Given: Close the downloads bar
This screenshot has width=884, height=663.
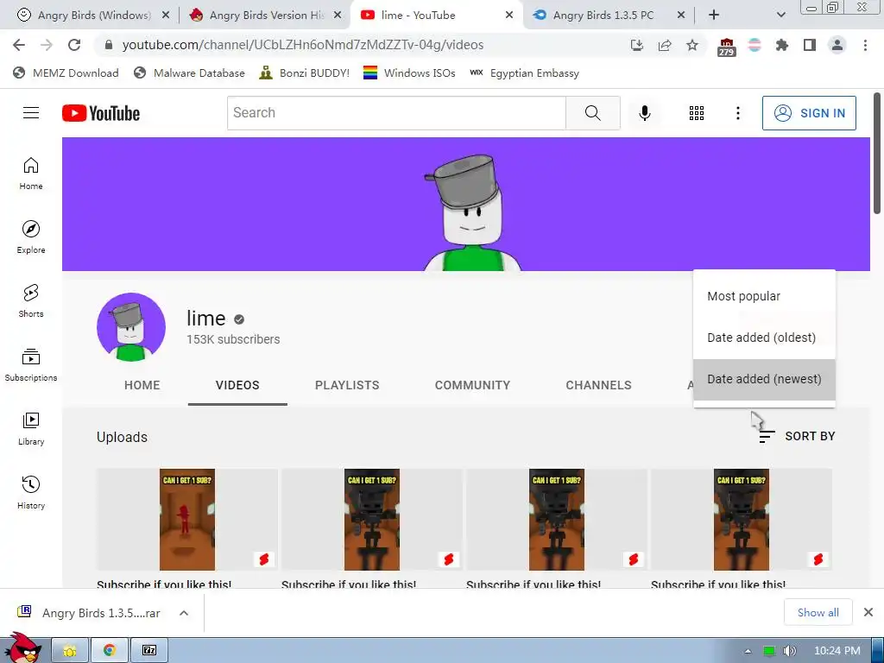Looking at the screenshot, I should point(868,612).
